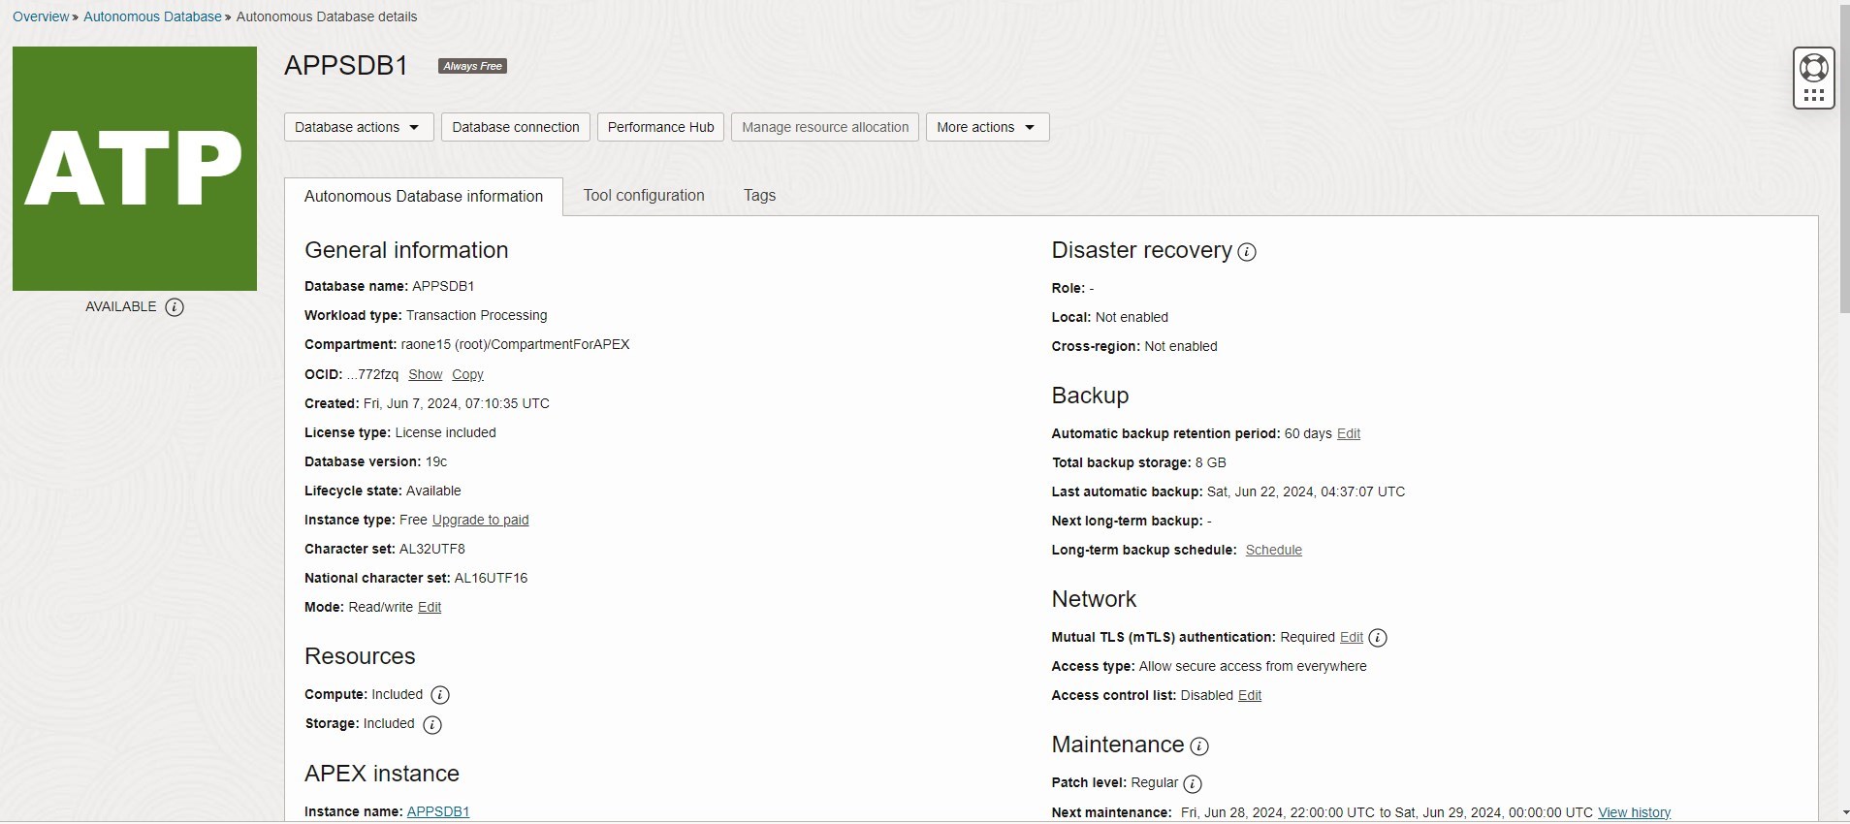Click the Disaster recovery info icon

[x=1247, y=252]
